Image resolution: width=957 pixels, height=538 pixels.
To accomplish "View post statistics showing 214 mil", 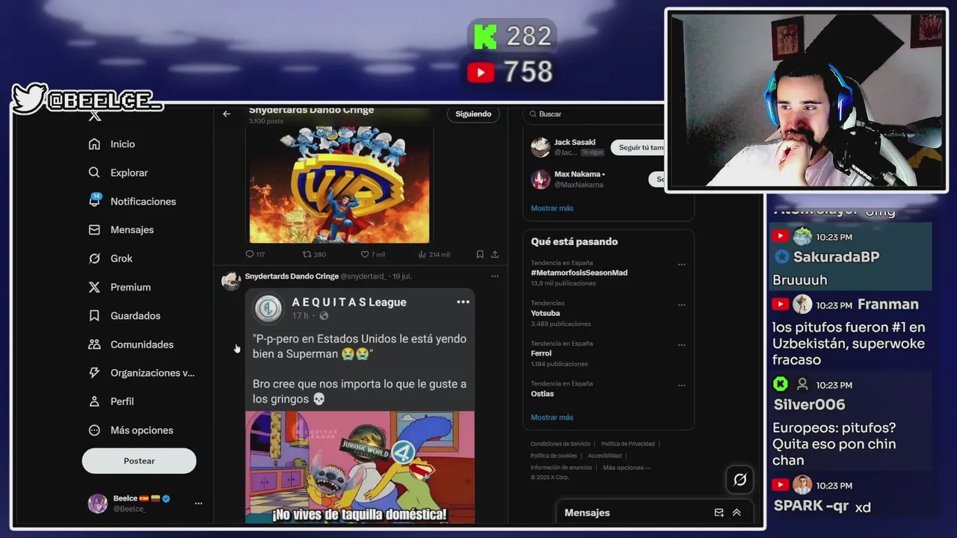I will (x=422, y=255).
